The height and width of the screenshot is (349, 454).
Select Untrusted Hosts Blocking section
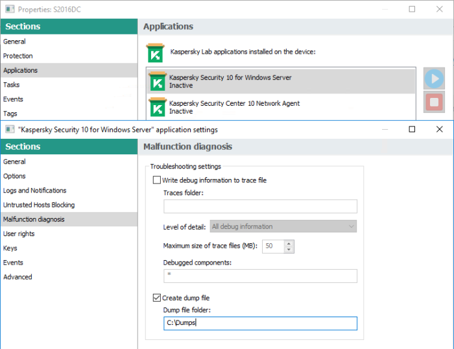coord(39,205)
